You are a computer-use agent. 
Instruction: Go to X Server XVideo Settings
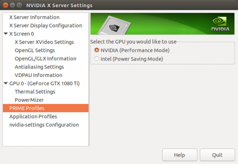44,42
